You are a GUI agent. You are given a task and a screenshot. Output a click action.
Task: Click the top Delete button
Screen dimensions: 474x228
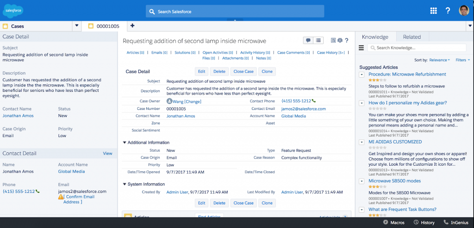[x=219, y=72]
